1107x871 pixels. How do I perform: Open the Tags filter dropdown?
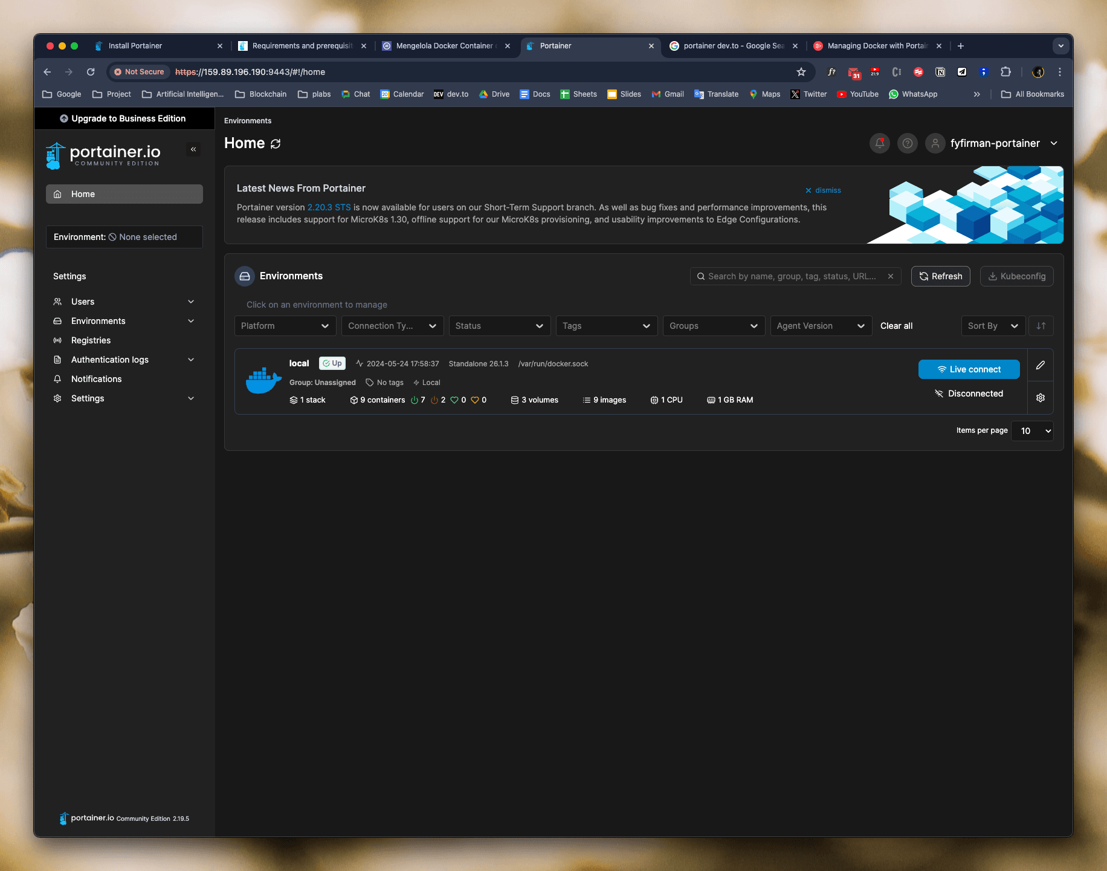[607, 326]
